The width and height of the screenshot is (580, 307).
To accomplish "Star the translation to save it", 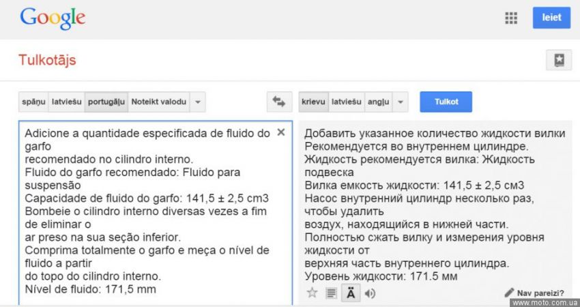I will (313, 293).
